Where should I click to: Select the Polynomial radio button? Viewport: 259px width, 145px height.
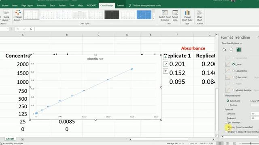[x=234, y=77]
